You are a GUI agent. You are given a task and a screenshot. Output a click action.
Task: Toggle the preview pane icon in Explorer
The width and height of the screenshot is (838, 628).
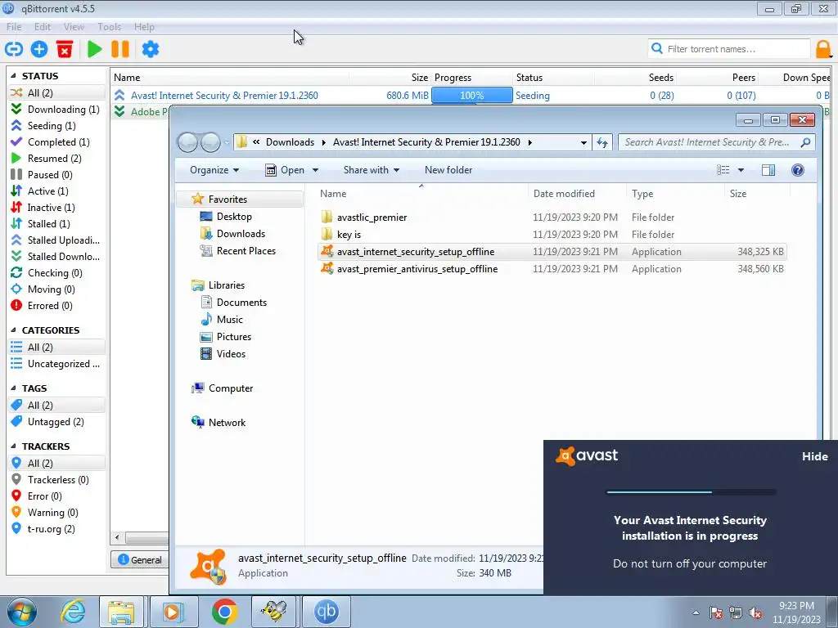click(768, 170)
